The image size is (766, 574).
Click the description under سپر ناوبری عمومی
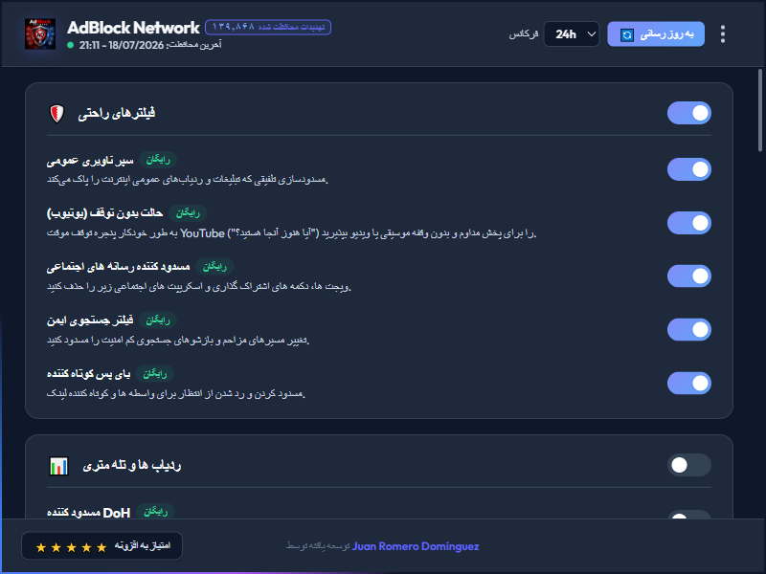click(187, 180)
